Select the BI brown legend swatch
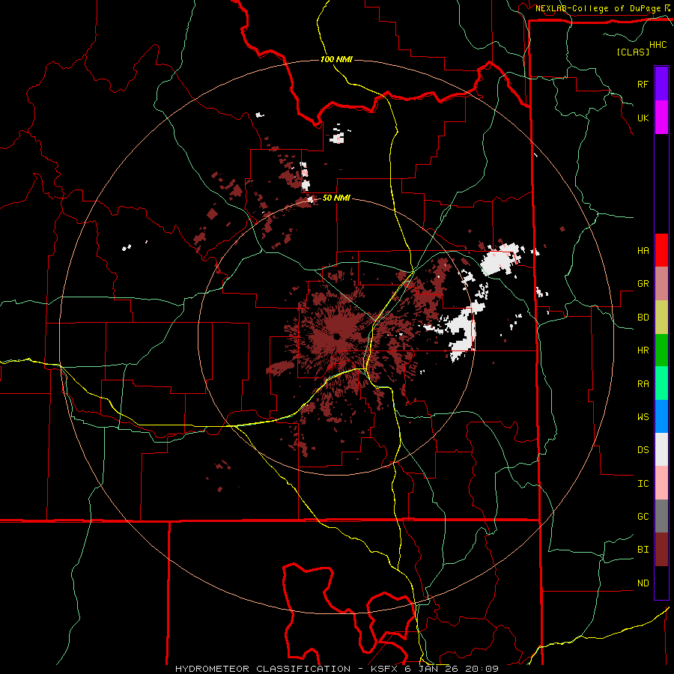This screenshot has width=674, height=674. (x=661, y=550)
